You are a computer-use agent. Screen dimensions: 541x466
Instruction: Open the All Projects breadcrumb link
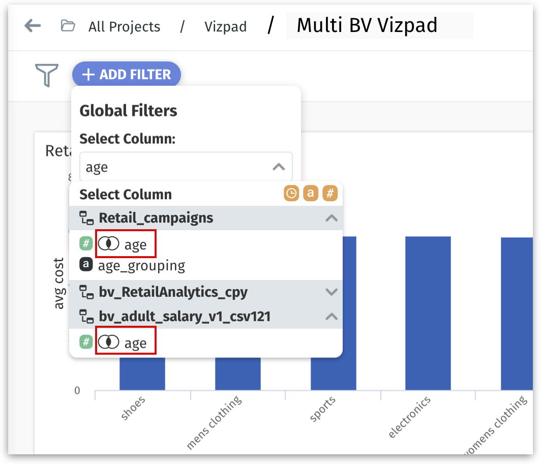124,26
